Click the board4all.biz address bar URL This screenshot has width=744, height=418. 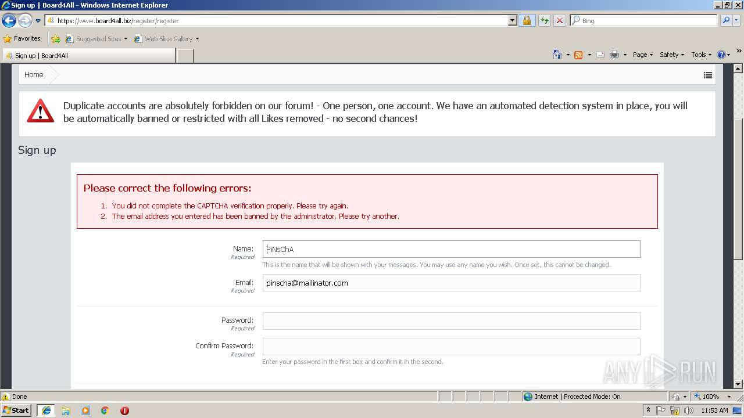coord(117,21)
